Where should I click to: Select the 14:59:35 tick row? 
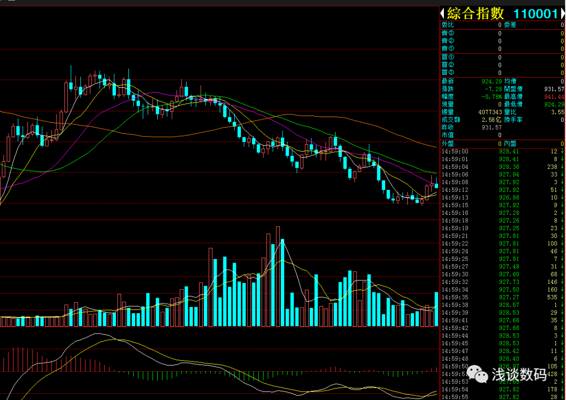[x=503, y=298]
